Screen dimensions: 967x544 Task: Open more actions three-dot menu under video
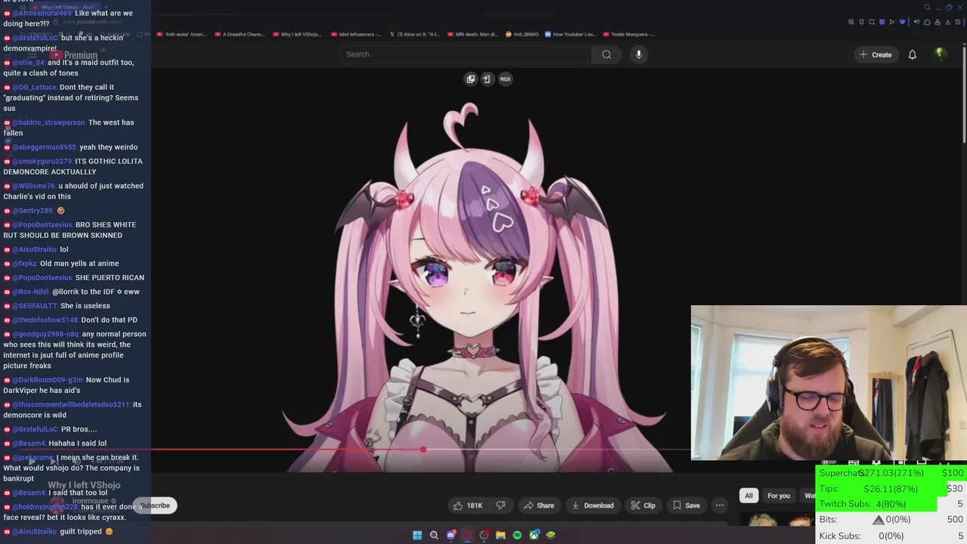click(720, 505)
